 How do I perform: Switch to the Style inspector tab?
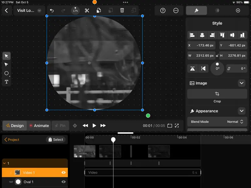click(x=196, y=10)
